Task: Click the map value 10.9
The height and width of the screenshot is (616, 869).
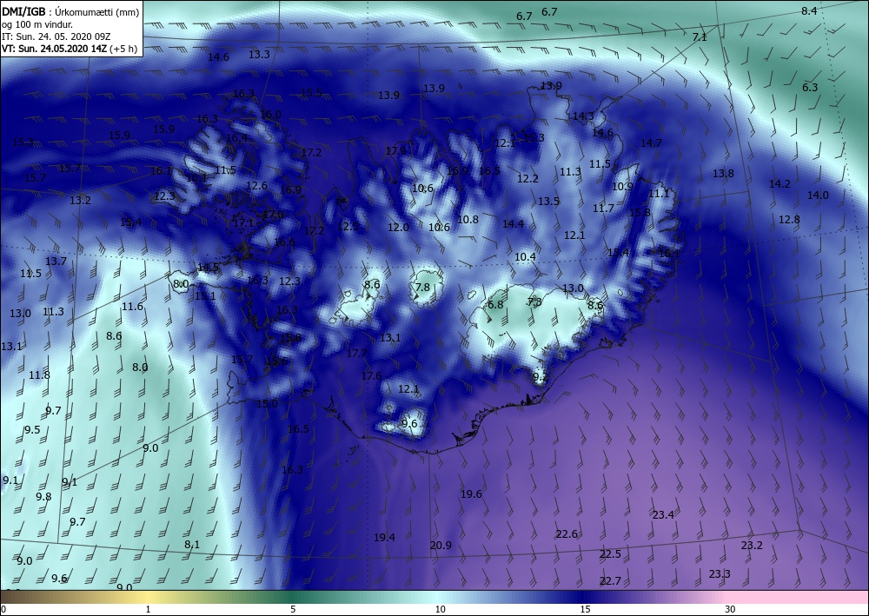Action: pyautogui.click(x=622, y=187)
